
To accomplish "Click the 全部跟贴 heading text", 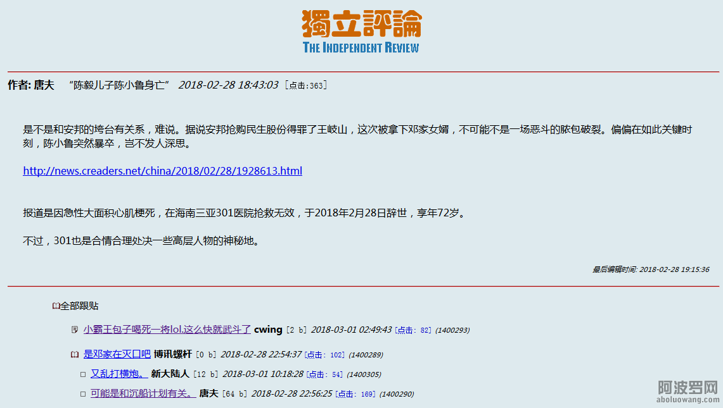I will [x=79, y=306].
